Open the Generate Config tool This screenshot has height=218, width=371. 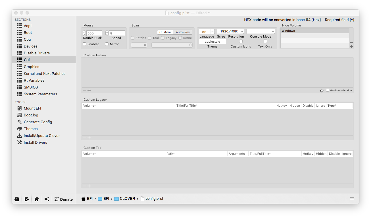(44, 122)
